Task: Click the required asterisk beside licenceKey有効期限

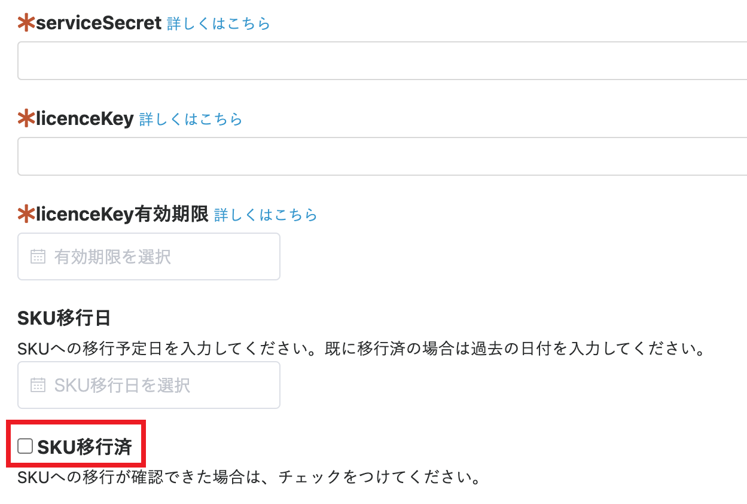Action: coord(26,214)
